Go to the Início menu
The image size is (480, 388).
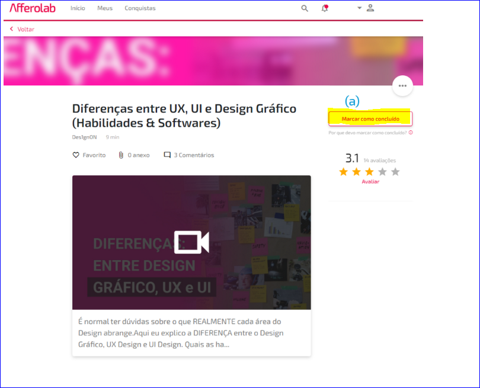coord(78,8)
